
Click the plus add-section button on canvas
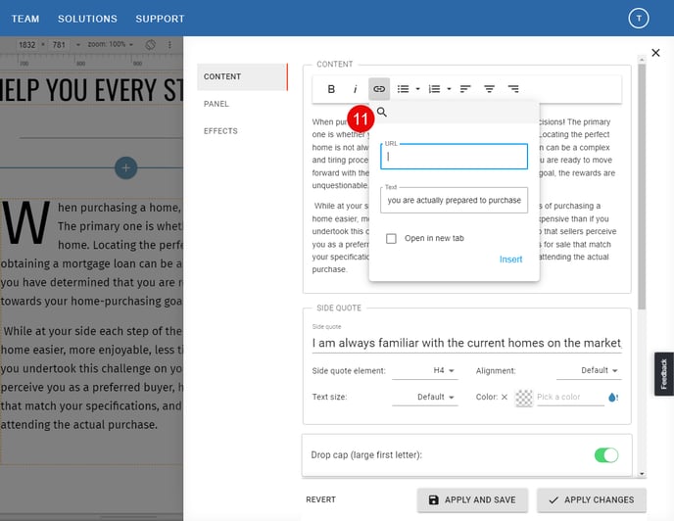(x=126, y=167)
